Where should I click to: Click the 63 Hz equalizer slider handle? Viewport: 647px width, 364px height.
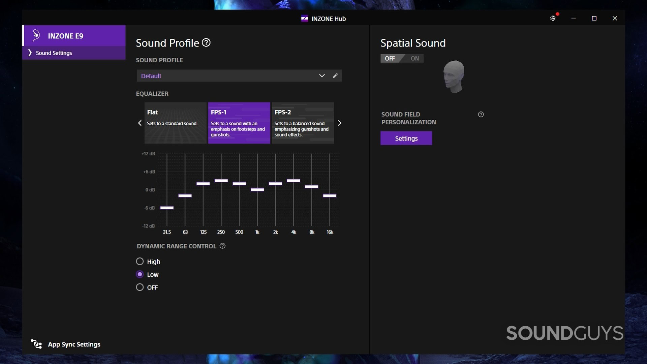185,196
